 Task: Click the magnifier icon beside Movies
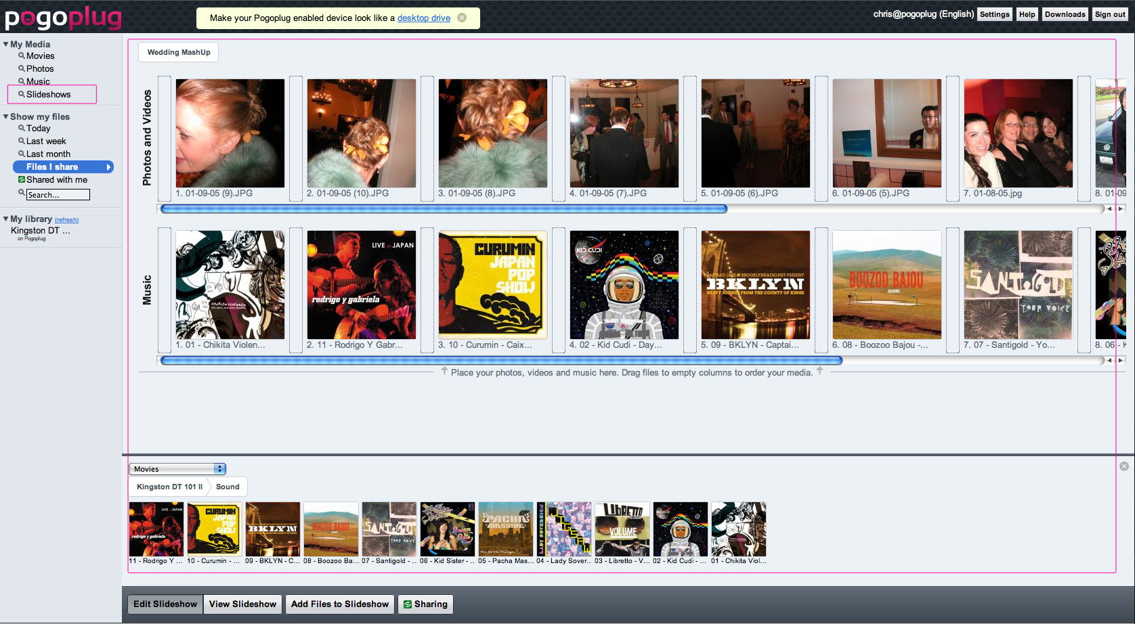22,56
